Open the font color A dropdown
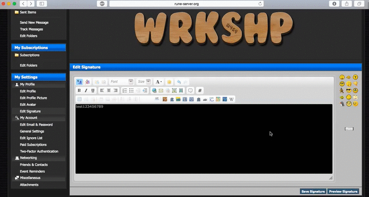Image resolution: width=369 pixels, height=197 pixels. pyautogui.click(x=159, y=82)
